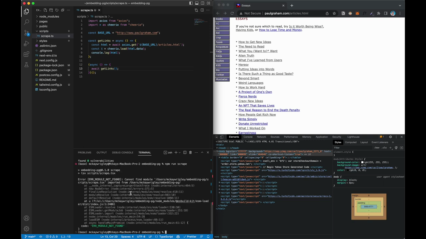Open README.md in Explorer
This screenshot has width=426, height=239.
(x=48, y=80)
